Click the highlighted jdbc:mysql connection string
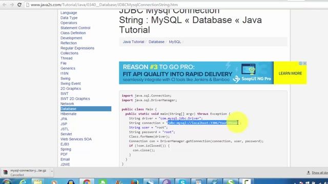The width and height of the screenshot is (328, 184). (x=203, y=123)
